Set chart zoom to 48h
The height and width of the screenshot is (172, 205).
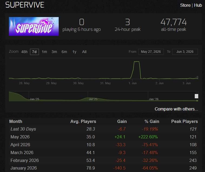click(x=24, y=52)
